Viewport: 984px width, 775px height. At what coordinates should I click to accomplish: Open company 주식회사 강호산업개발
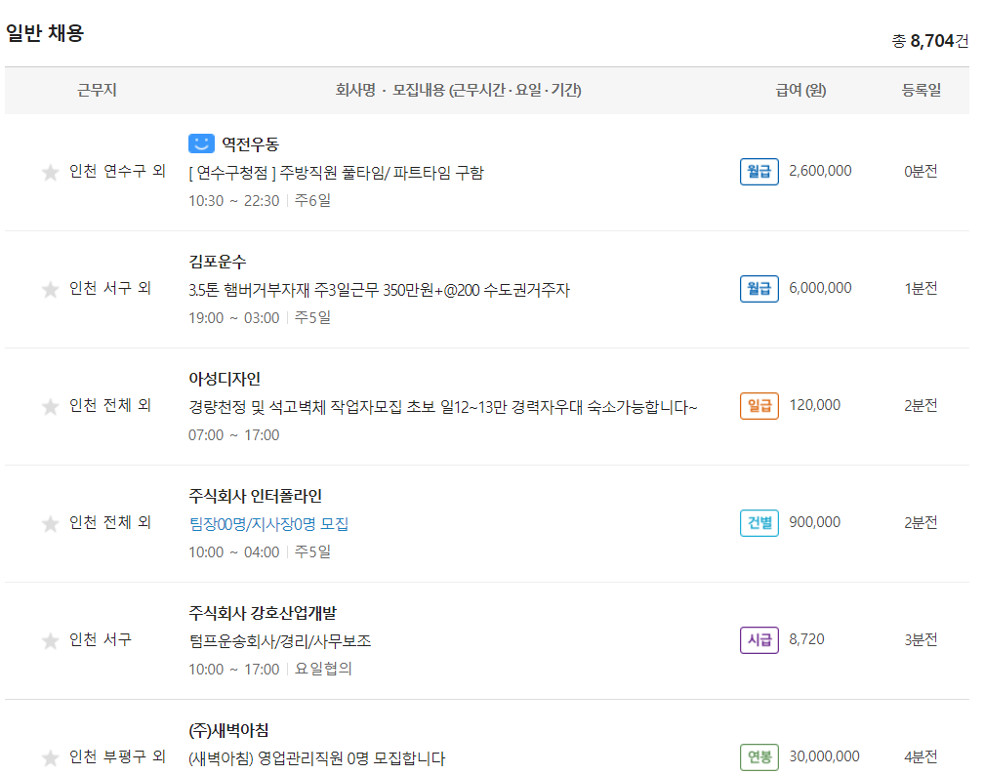tap(263, 613)
